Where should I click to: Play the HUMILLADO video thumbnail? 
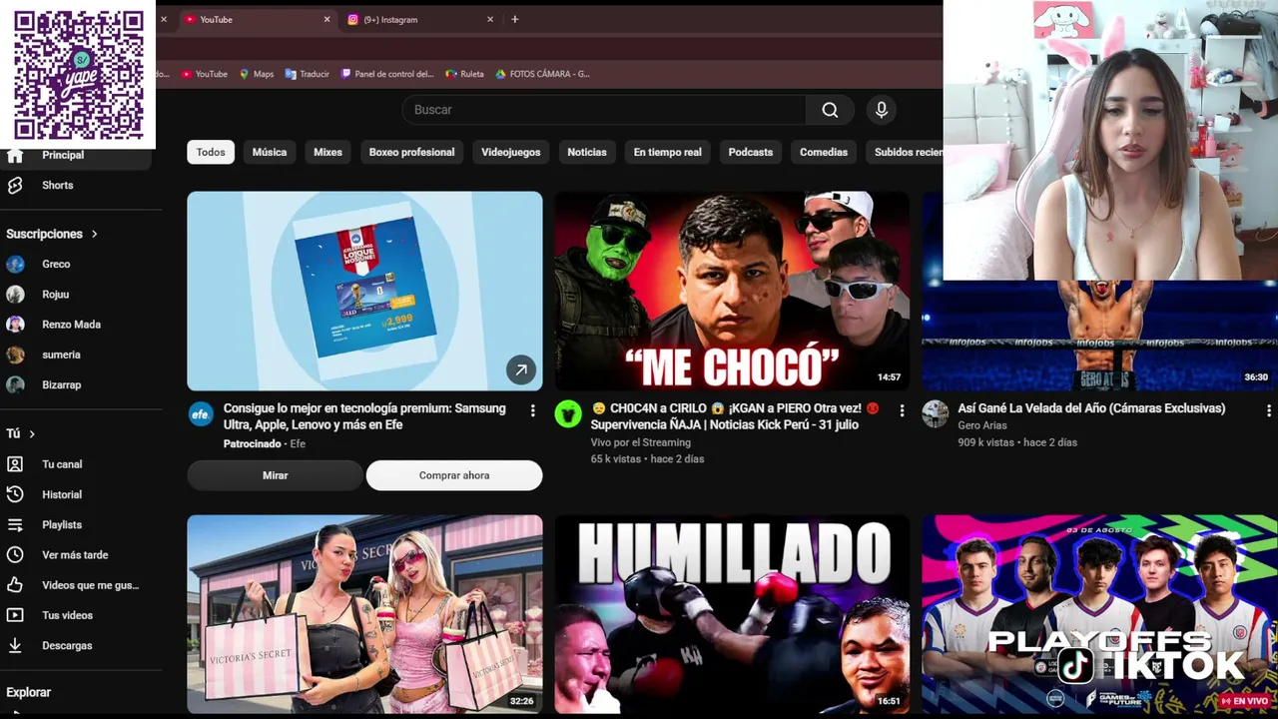[732, 614]
